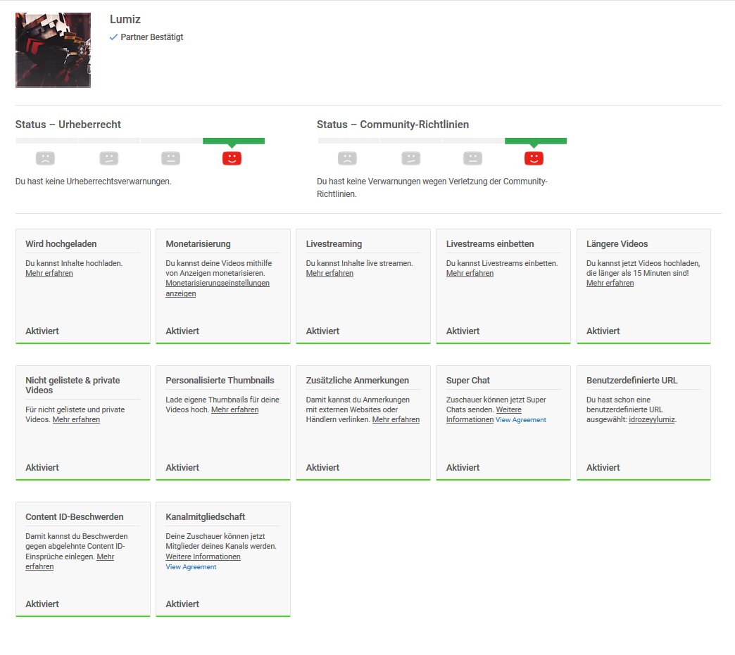Click Aktiviert status in Längere Videos card
This screenshot has height=655, width=735.
pos(603,331)
